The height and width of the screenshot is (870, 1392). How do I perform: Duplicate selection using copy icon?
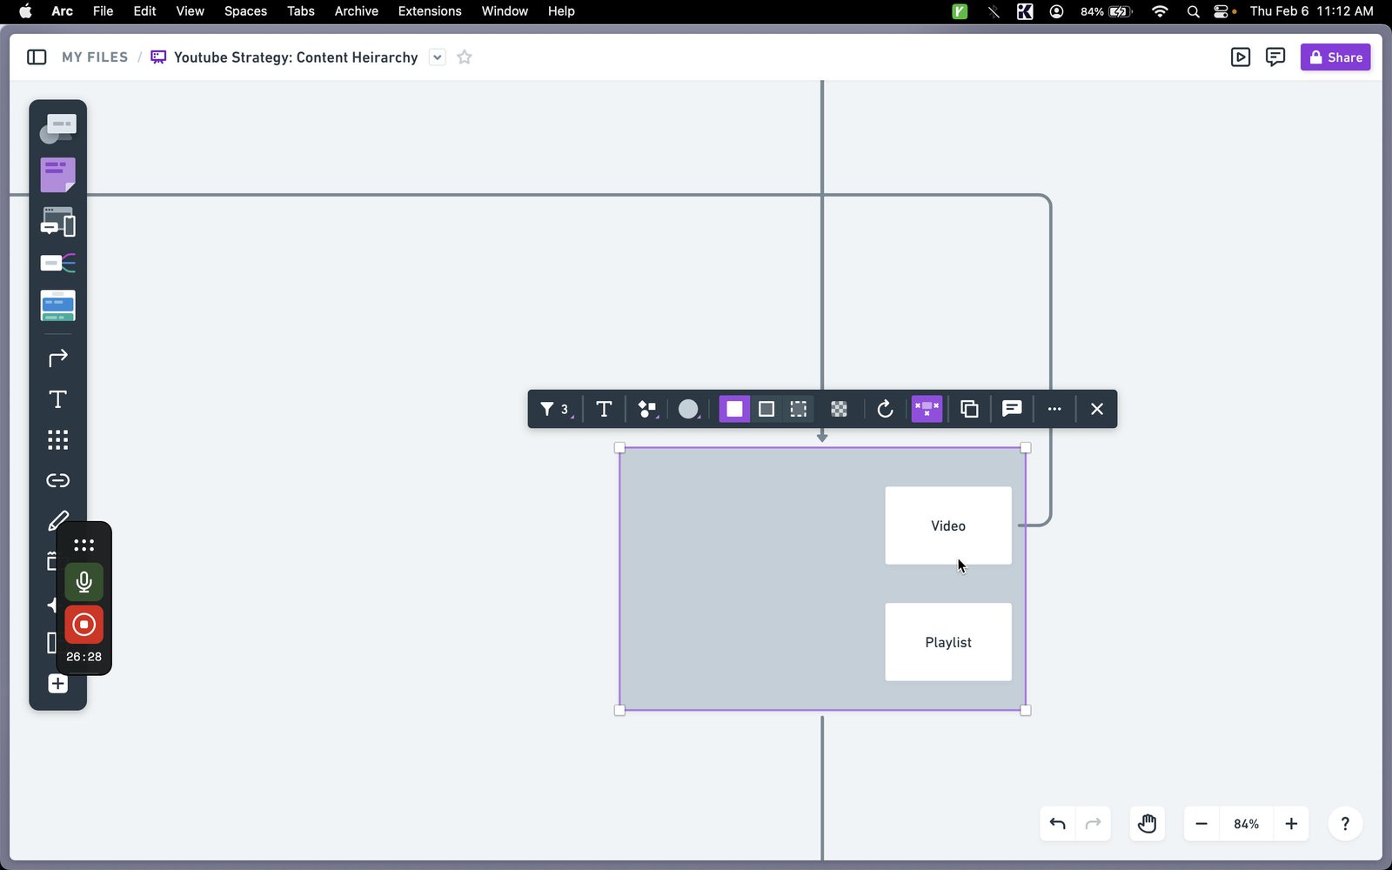969,409
